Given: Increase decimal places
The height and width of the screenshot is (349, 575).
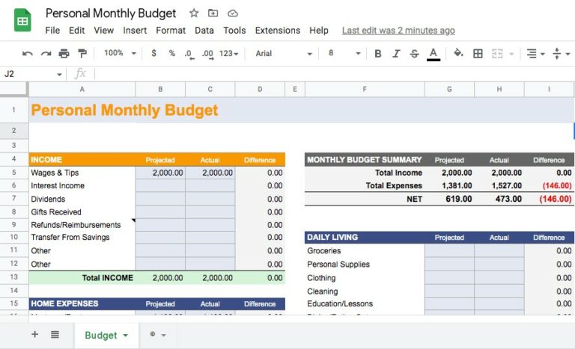Looking at the screenshot, I should [207, 55].
